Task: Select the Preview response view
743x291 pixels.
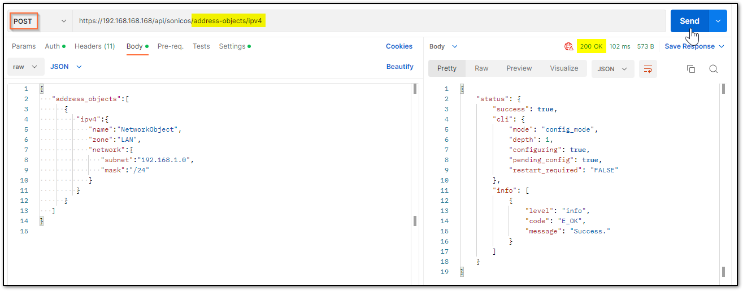Action: (519, 68)
